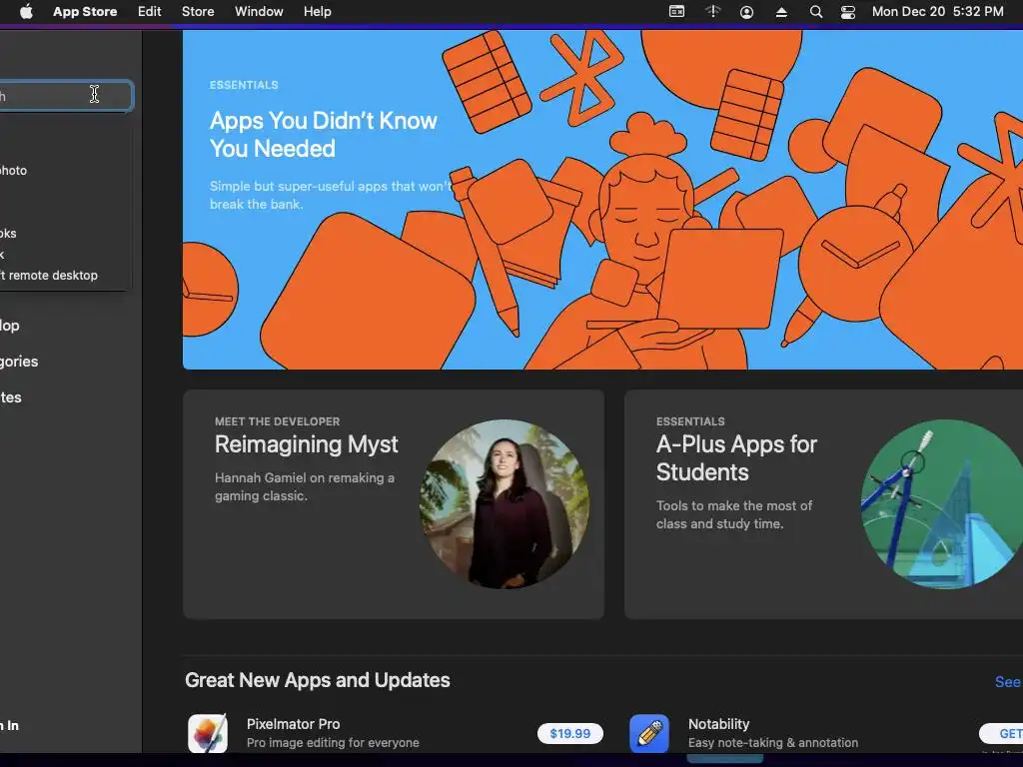Open the Window menu
This screenshot has height=767, width=1023.
[259, 12]
